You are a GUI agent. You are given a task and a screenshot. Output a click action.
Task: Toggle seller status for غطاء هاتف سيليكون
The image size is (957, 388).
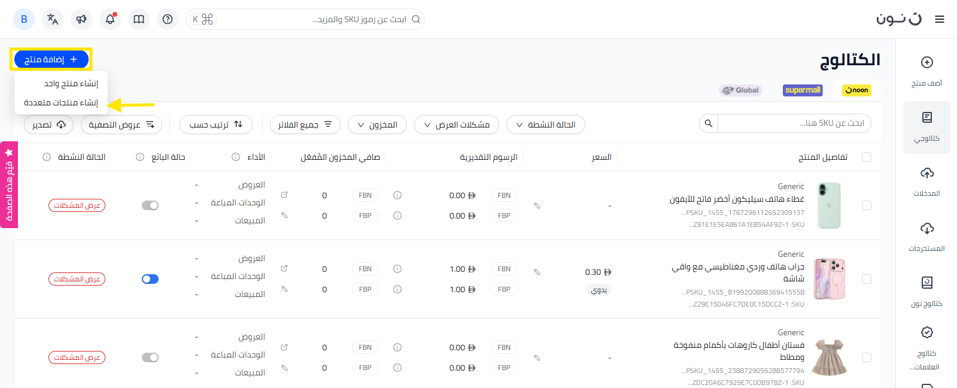(150, 205)
